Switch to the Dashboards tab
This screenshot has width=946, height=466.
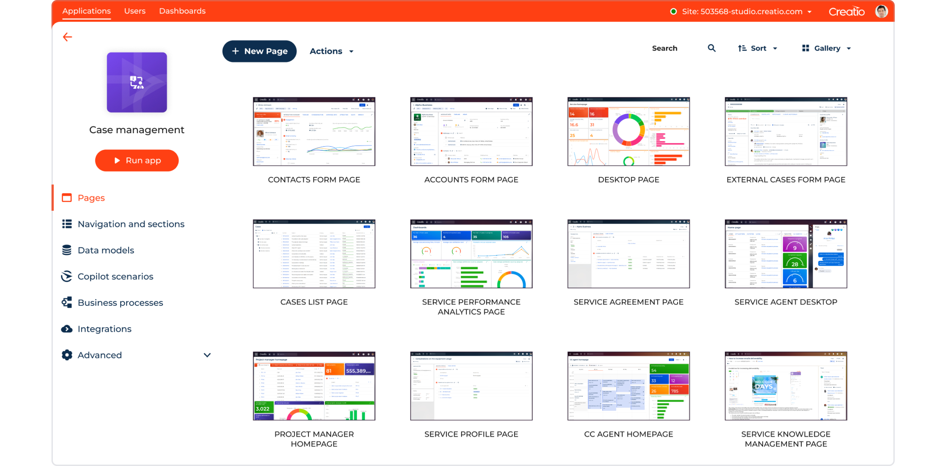182,11
